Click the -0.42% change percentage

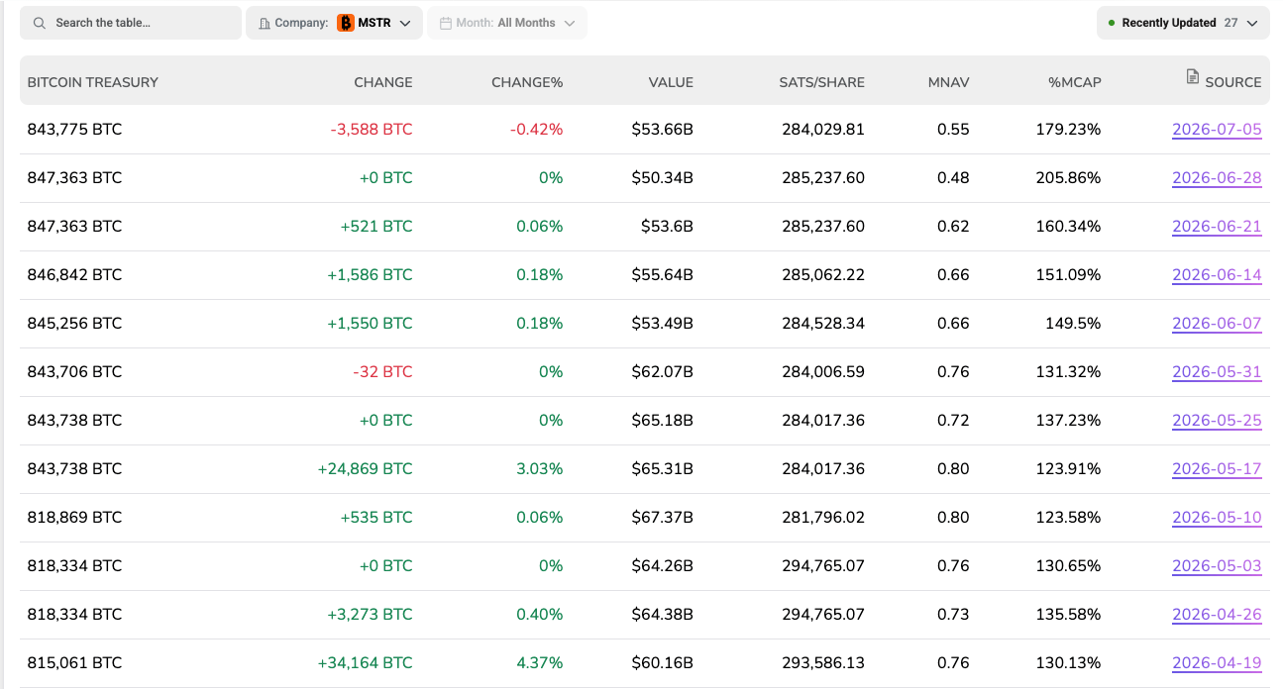point(536,130)
